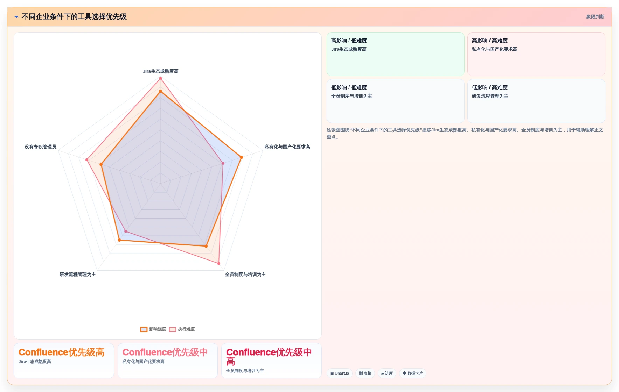This screenshot has height=392, width=619.
Task: Open the 低影响 / 高难度 quadrant card
Action: tap(536, 101)
